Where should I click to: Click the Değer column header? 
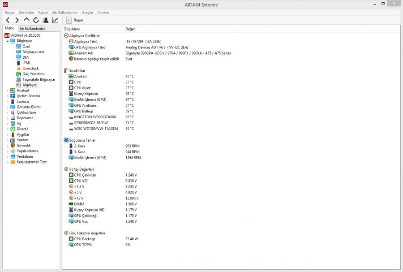coord(180,29)
